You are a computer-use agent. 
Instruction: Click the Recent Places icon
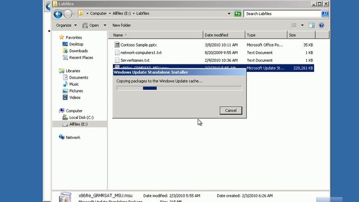tap(65, 57)
